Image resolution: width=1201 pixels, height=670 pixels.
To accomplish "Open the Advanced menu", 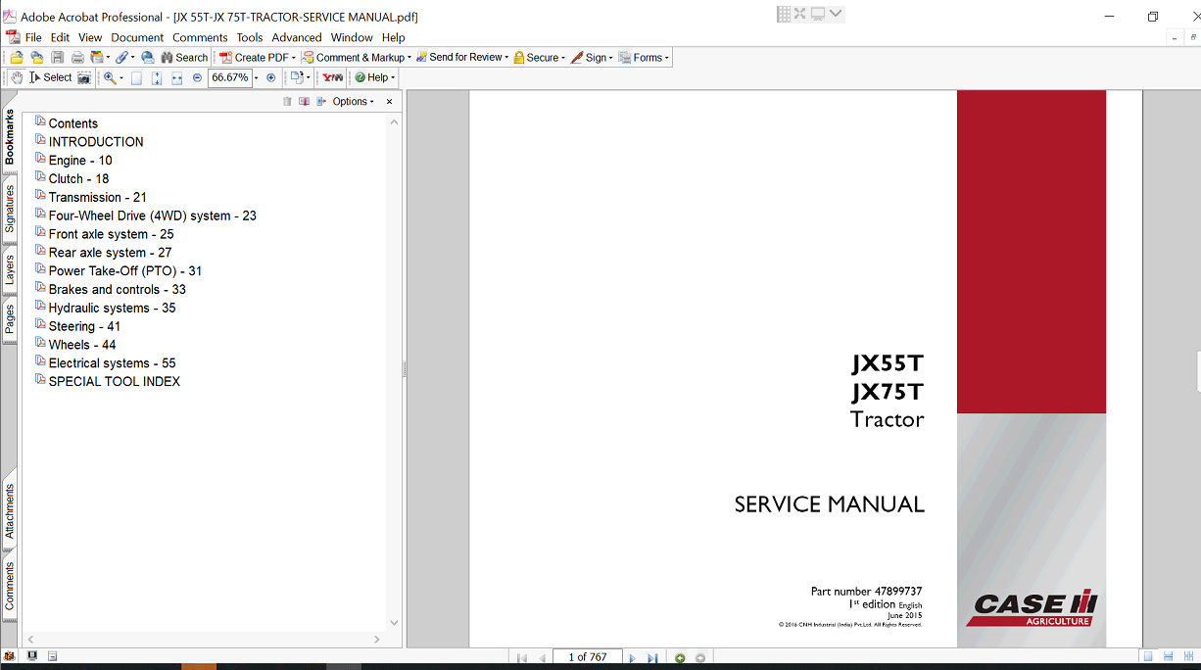I will pyautogui.click(x=297, y=37).
